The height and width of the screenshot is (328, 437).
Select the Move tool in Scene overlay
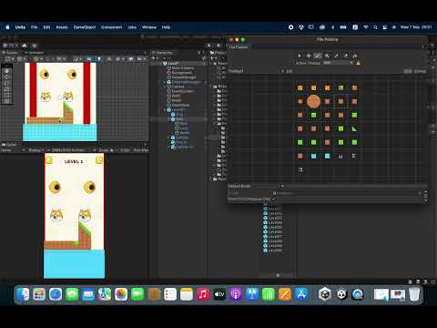click(6, 77)
